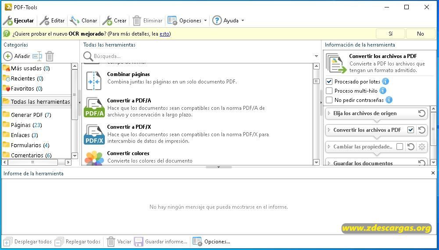Create a new tool with Crear

[114, 21]
